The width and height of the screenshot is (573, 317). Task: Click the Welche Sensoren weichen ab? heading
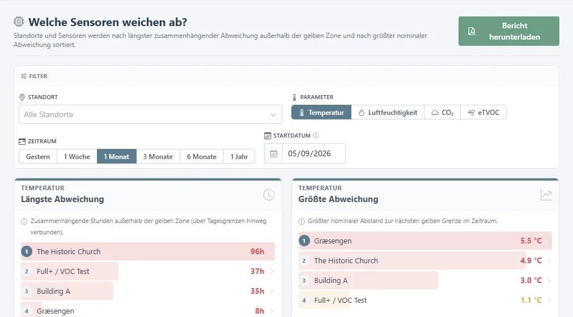pos(108,22)
